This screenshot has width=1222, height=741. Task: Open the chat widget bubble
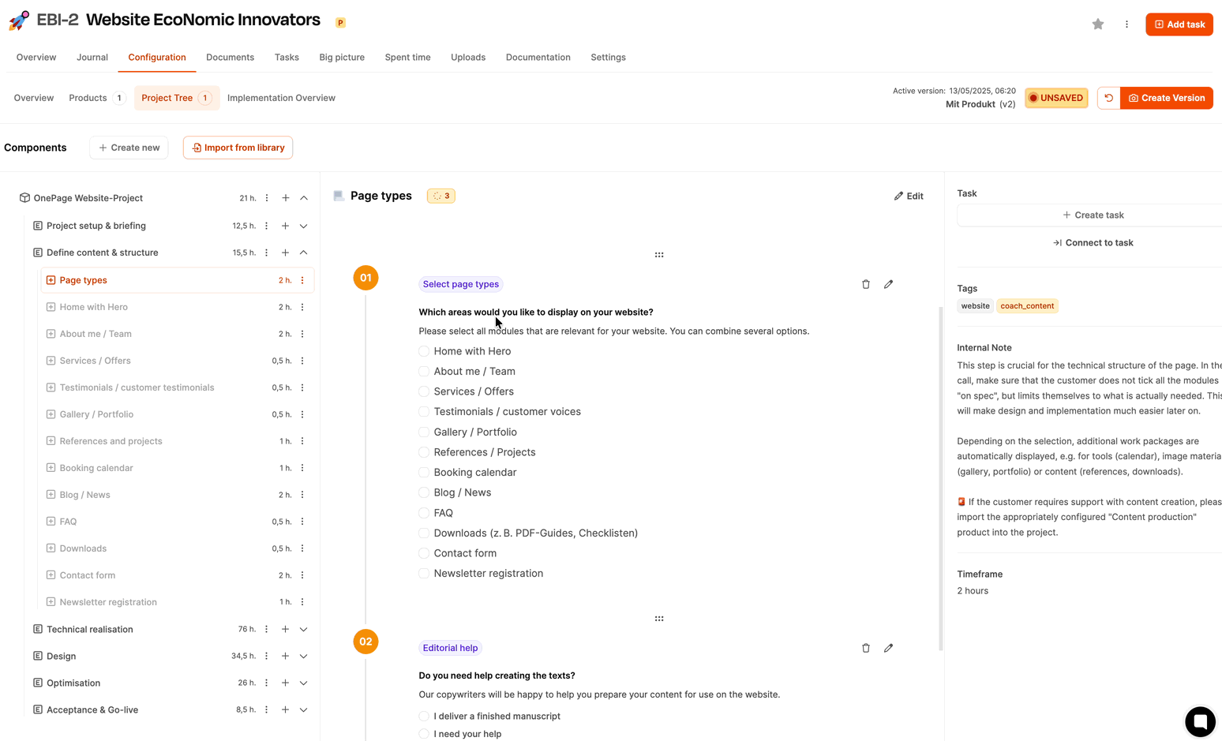pyautogui.click(x=1199, y=720)
